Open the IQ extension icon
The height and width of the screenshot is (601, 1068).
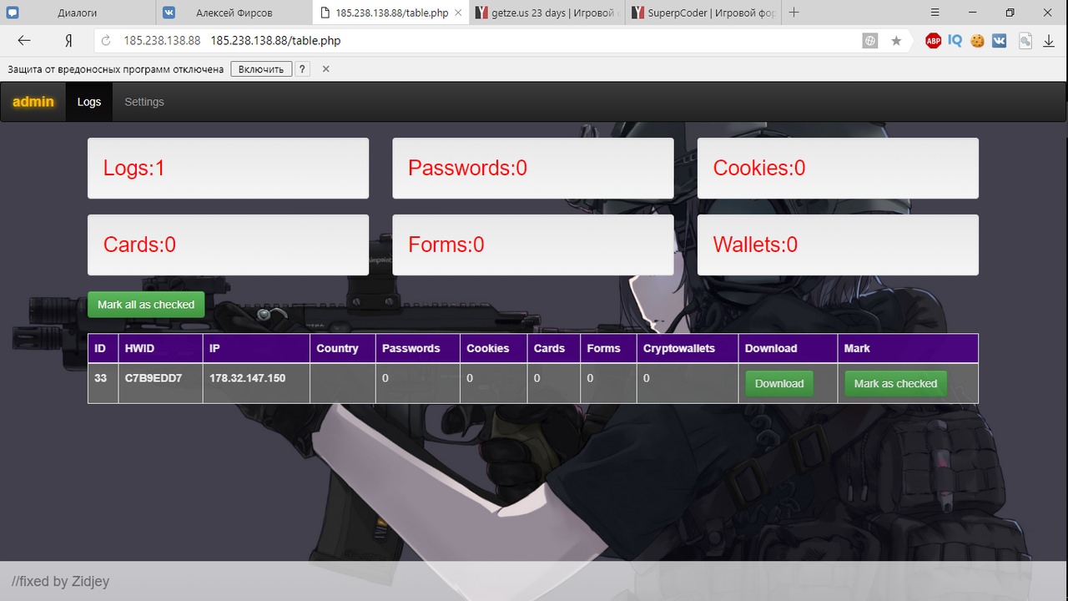[x=955, y=40]
